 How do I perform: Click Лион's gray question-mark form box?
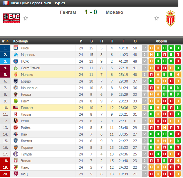[x=145, y=48]
